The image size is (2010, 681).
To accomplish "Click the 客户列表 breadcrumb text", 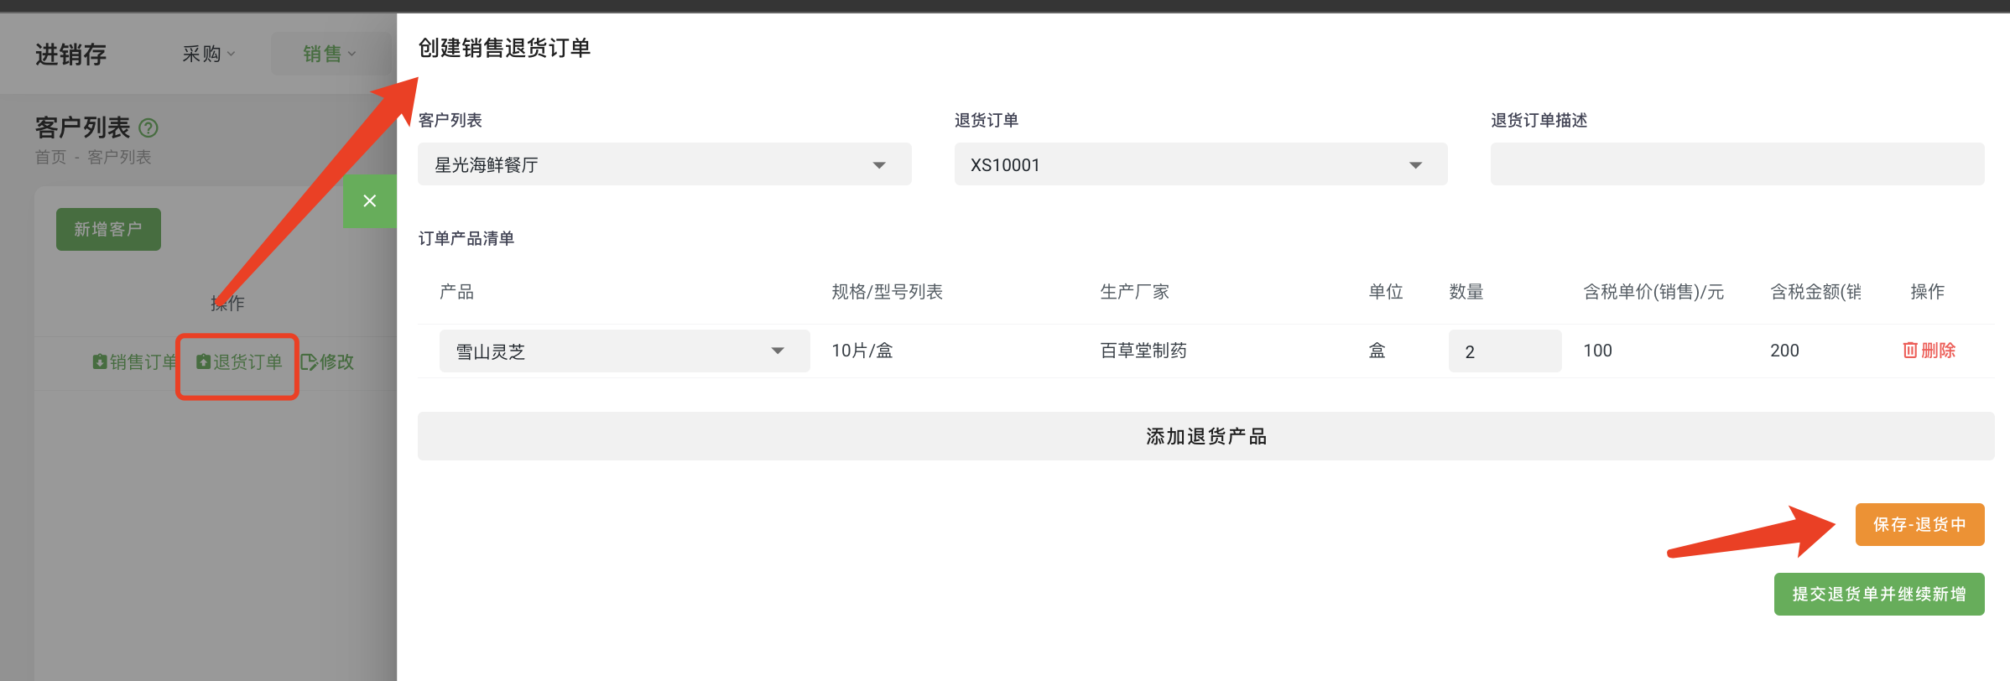I will 119,157.
